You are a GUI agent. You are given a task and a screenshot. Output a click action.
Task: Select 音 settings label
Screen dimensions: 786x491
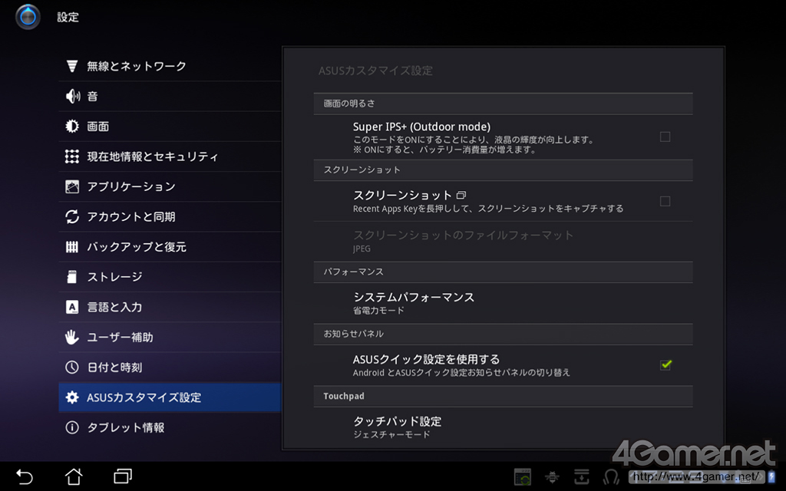pyautogui.click(x=92, y=96)
